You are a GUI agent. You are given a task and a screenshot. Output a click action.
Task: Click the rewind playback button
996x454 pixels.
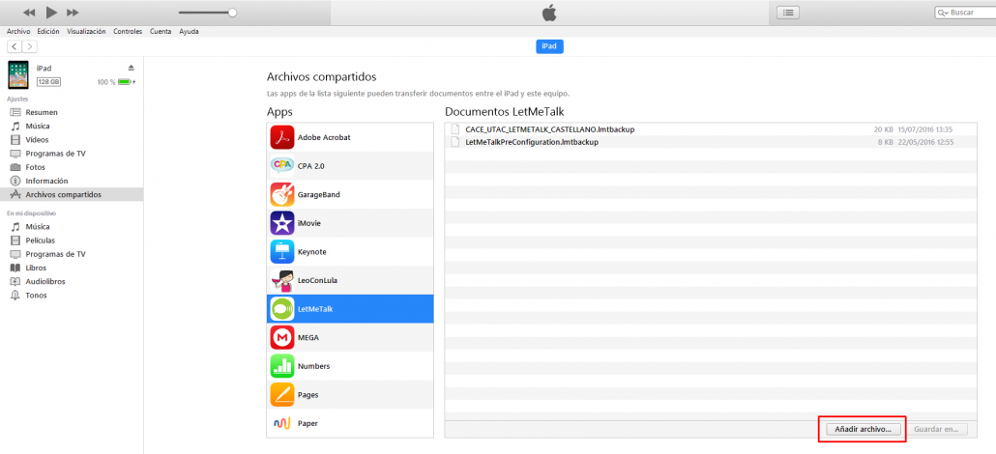[x=29, y=13]
